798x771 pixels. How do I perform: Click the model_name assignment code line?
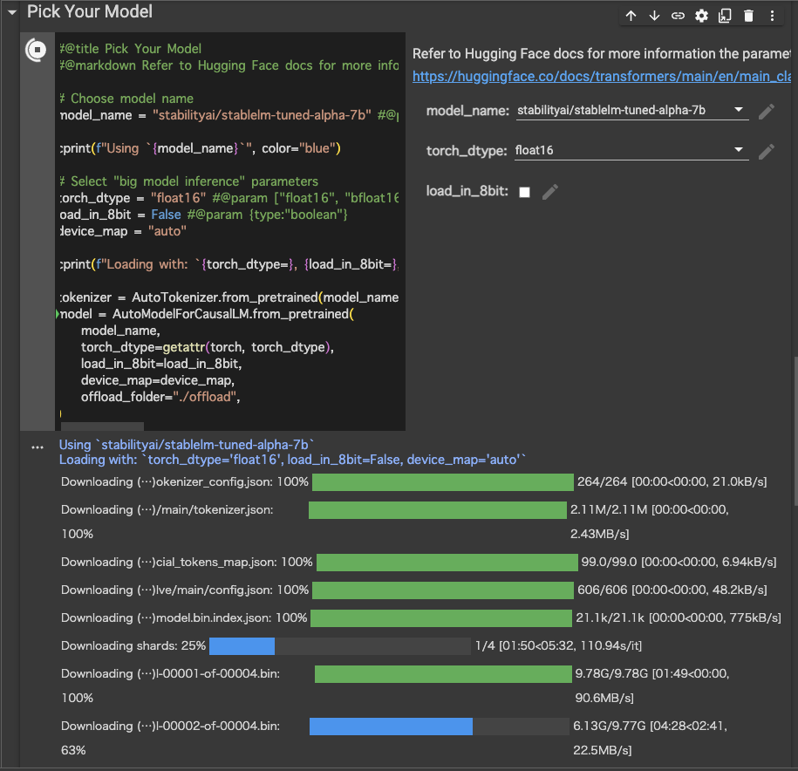pyautogui.click(x=229, y=115)
